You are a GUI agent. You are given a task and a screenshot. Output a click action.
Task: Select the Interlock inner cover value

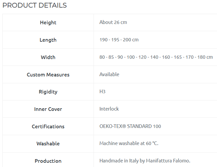pyautogui.click(x=109, y=109)
